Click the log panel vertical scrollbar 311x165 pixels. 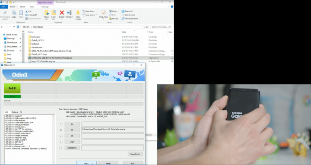coord(54,139)
